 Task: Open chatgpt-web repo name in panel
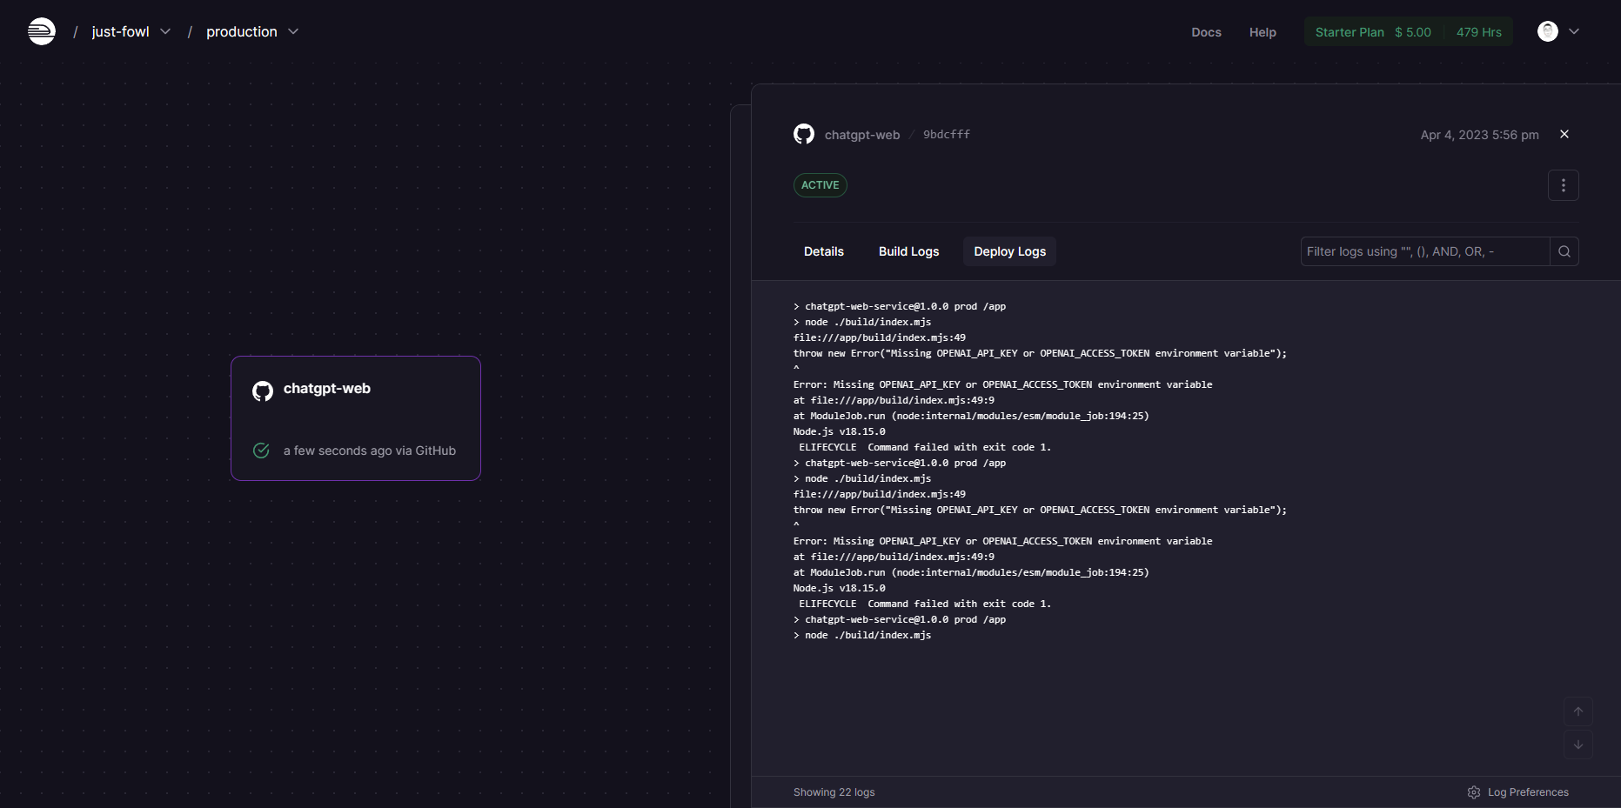862,135
